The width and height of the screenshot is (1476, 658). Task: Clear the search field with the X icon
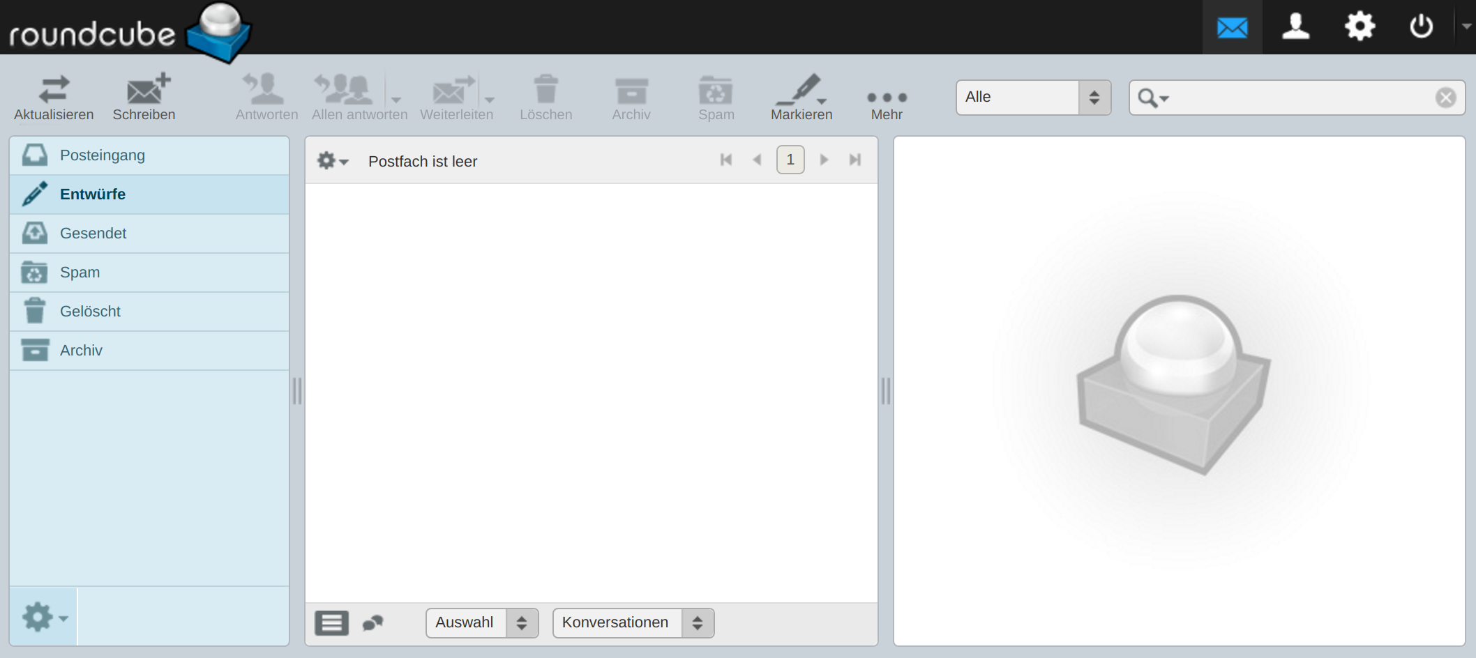pos(1444,98)
